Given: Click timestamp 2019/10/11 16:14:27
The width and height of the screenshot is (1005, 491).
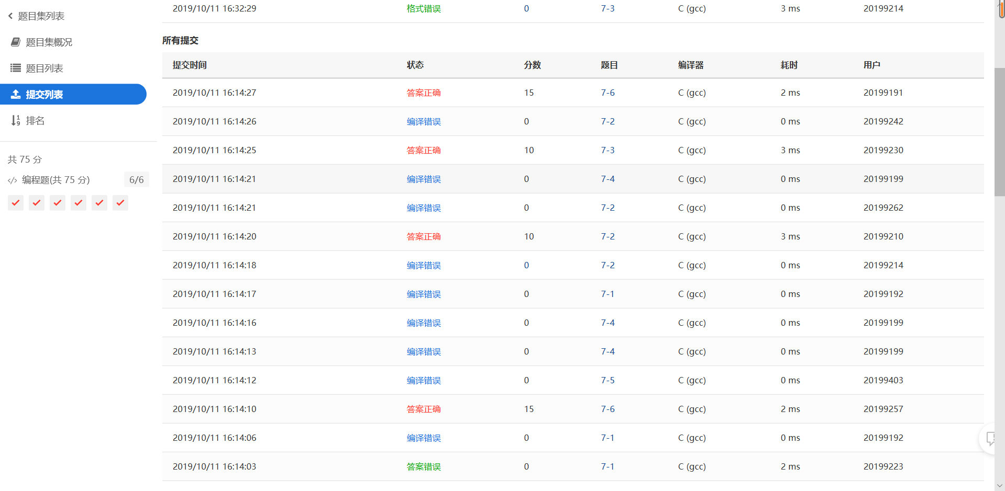Looking at the screenshot, I should [x=215, y=93].
